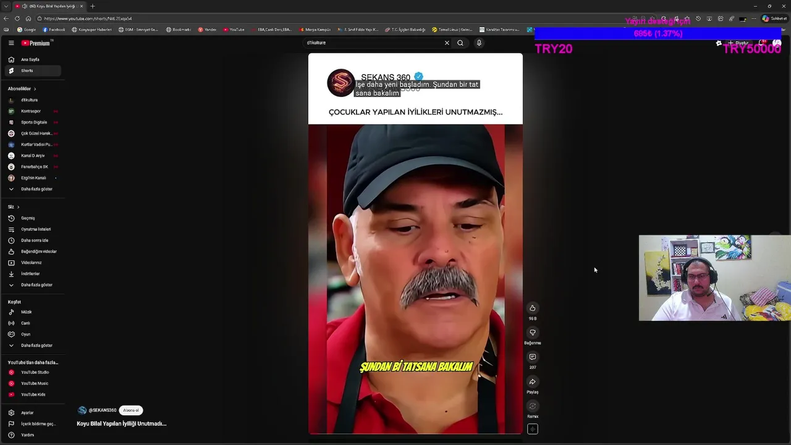Open Fenerbahçe SK channel
This screenshot has height=445, width=791.
coord(32,167)
